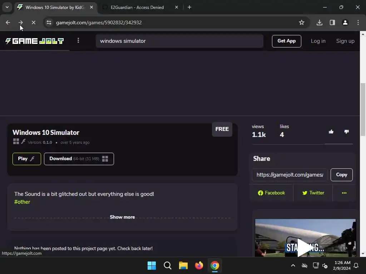Open the Chrome profile icon

pyautogui.click(x=345, y=22)
